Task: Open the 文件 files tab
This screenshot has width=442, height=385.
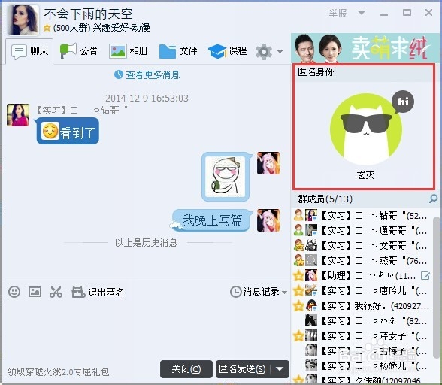Action: [x=178, y=51]
